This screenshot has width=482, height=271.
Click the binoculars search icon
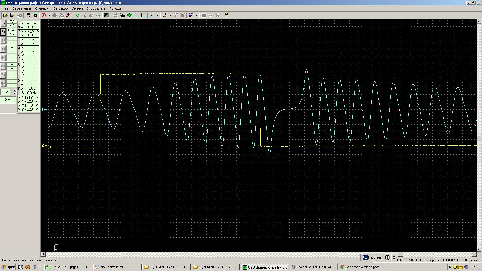pyautogui.click(x=122, y=15)
